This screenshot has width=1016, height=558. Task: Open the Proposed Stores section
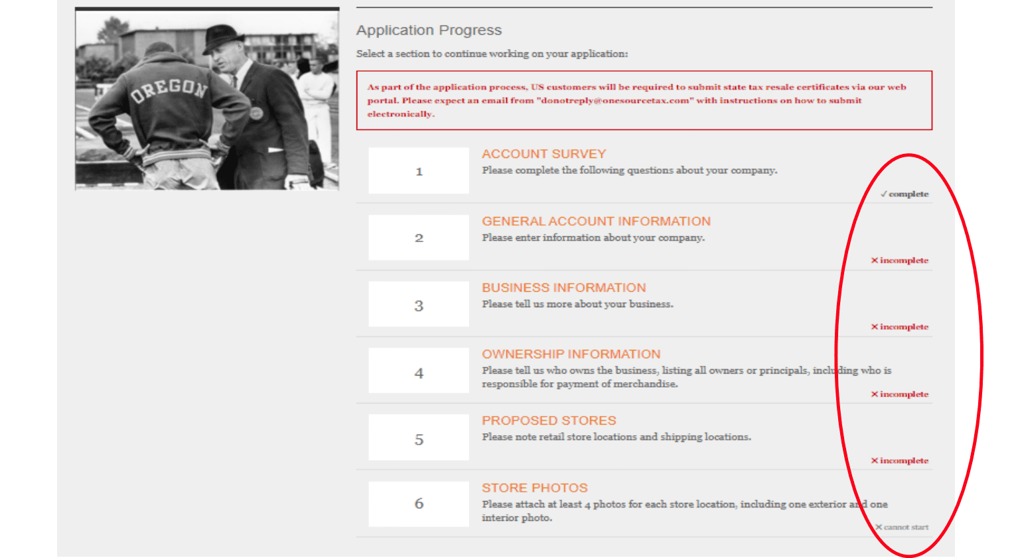point(549,420)
